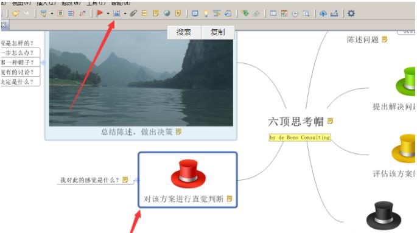Click the insert topic toolbar icon

click(43, 13)
